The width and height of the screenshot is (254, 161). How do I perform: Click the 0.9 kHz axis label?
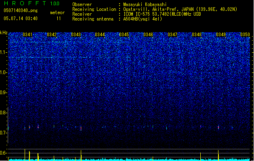[4, 93]
